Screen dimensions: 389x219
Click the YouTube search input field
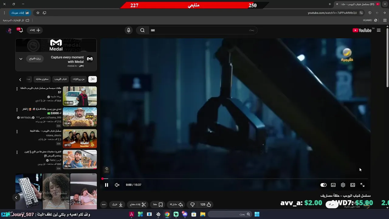click(x=203, y=30)
